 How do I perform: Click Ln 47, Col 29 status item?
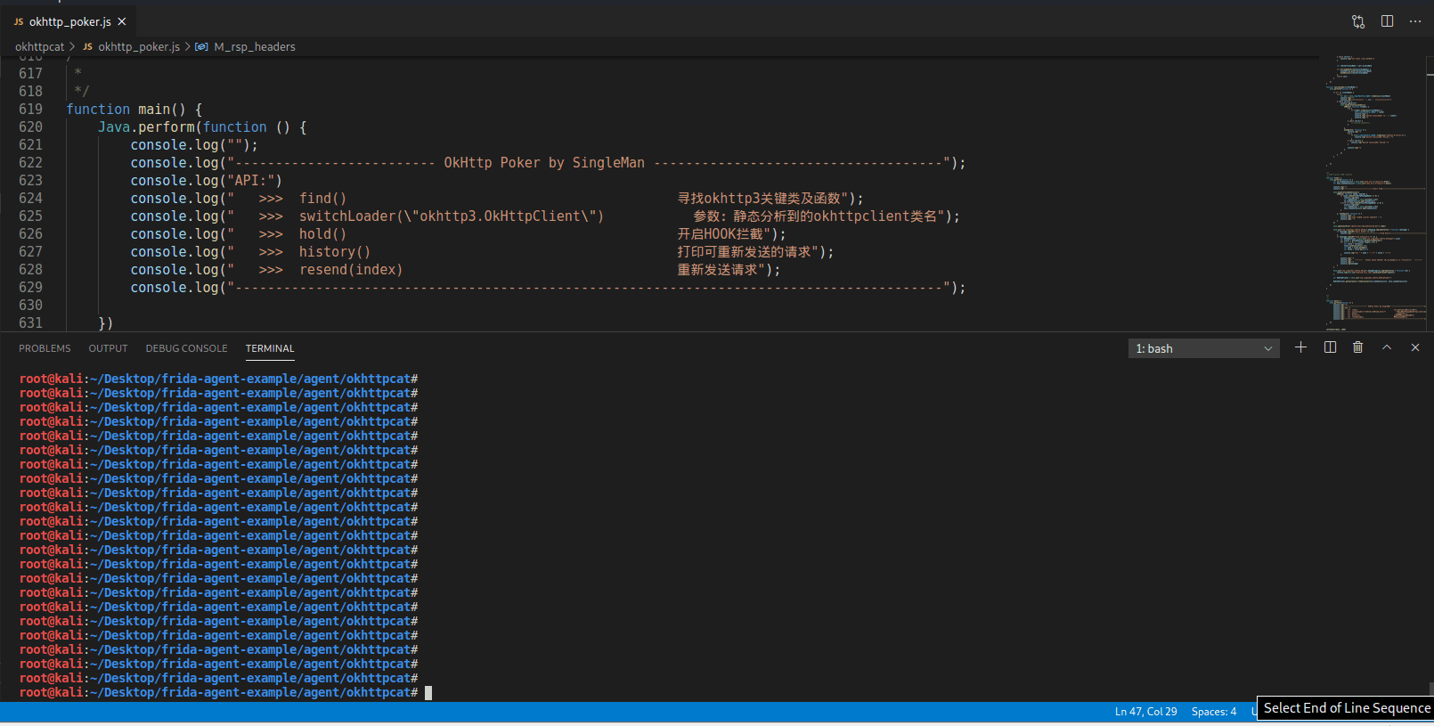[1145, 712]
